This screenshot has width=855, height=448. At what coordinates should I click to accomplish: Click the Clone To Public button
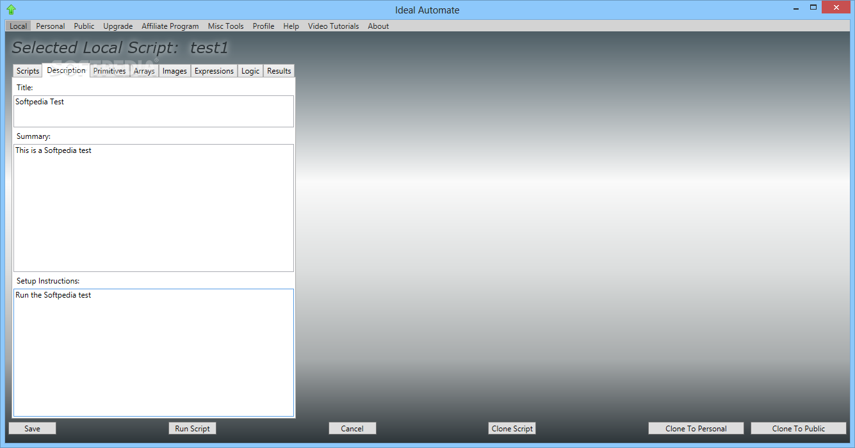799,428
